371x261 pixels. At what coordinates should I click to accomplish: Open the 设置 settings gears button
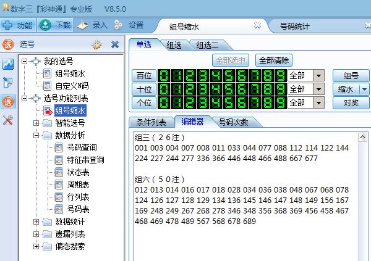click(129, 25)
